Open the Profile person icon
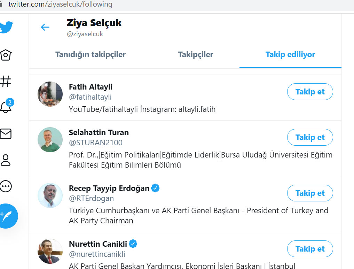Image resolution: width=354 pixels, height=269 pixels. 6,160
